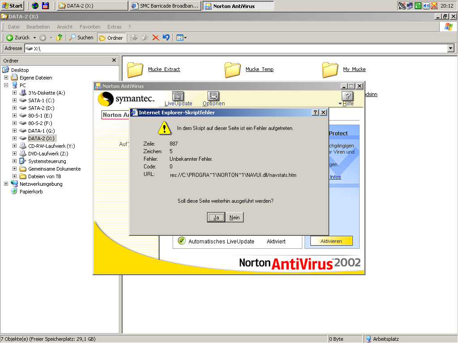Screen dimensions: 458x343
Task: Click the Start button
Action: pos(12,5)
